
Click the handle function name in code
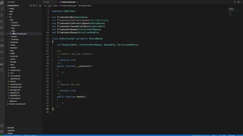(80, 97)
